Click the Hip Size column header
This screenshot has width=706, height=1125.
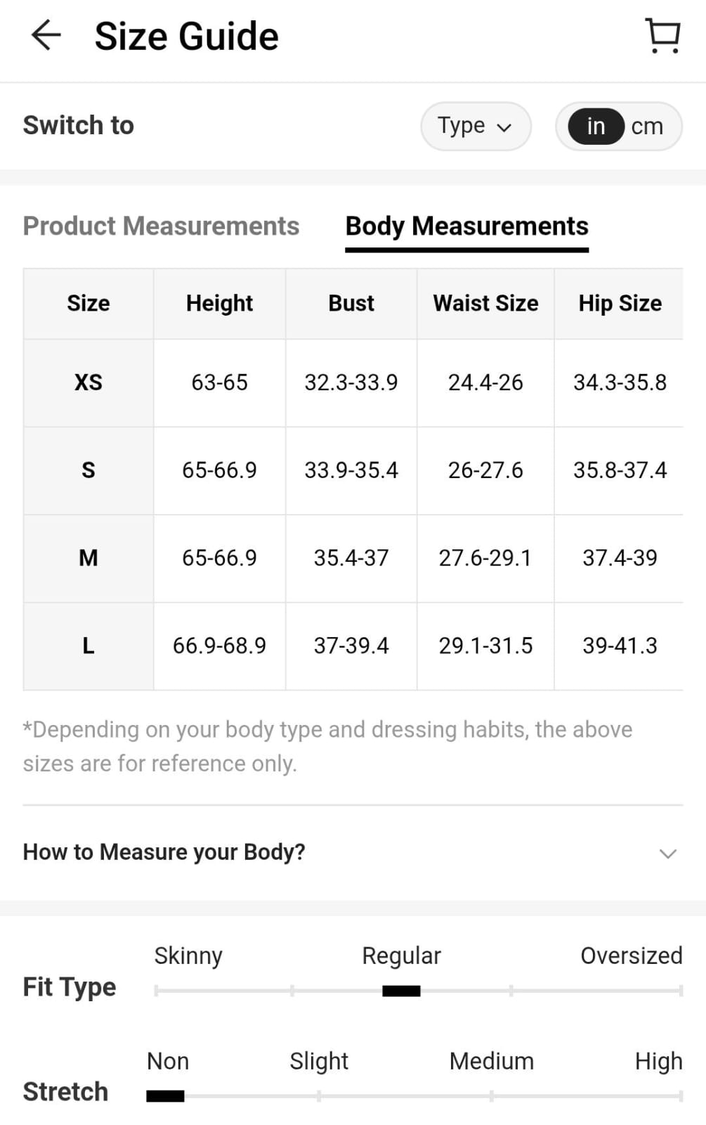coord(620,304)
